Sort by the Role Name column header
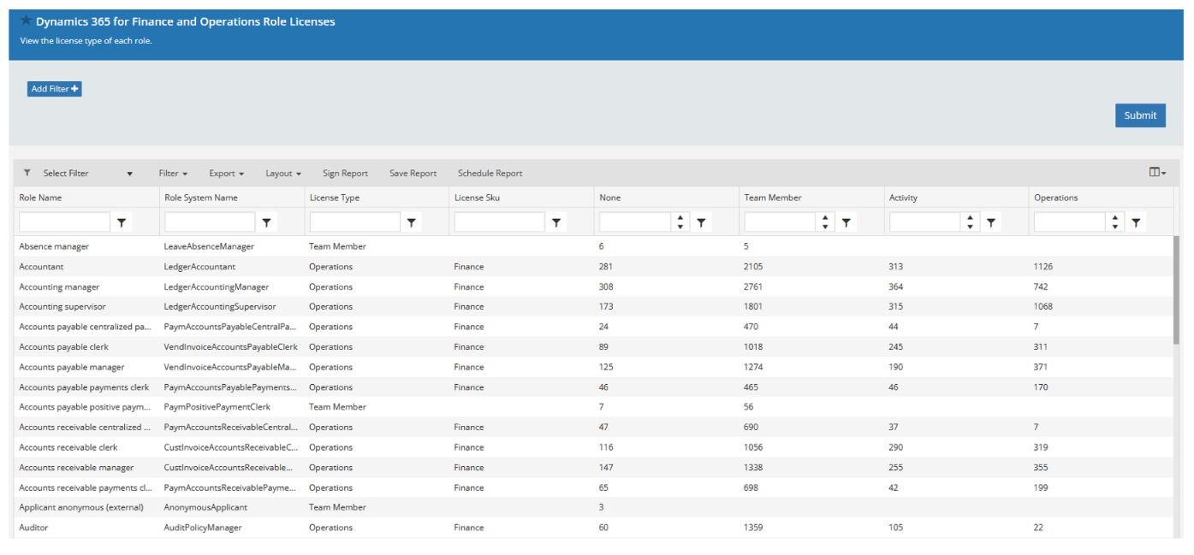Screen dimensions: 1194x555 pos(40,198)
